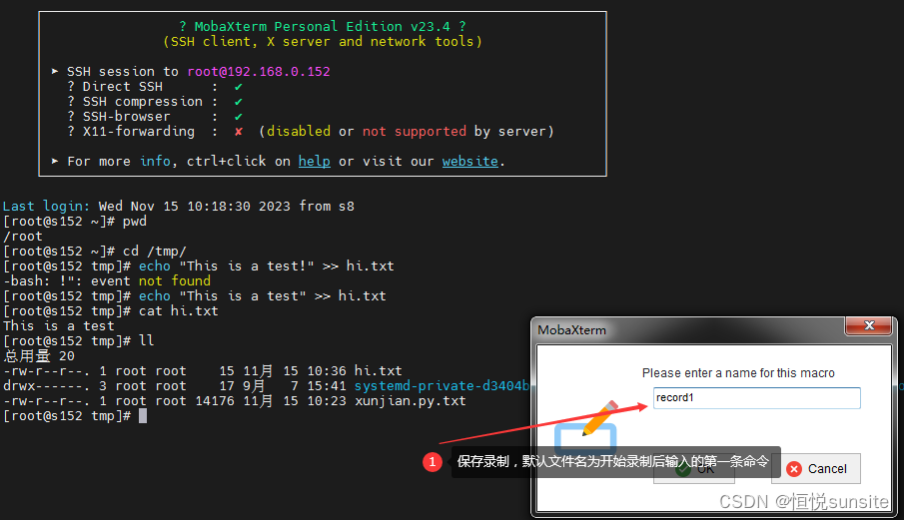Click the Chinese save-recording annotation tooltip
Viewport: 904px width, 520px height.
(x=612, y=462)
